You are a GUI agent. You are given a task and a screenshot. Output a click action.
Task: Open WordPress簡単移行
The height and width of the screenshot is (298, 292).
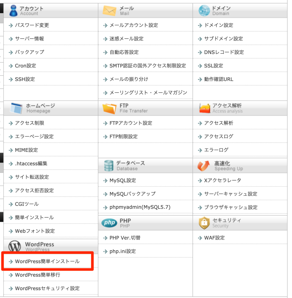point(37,275)
